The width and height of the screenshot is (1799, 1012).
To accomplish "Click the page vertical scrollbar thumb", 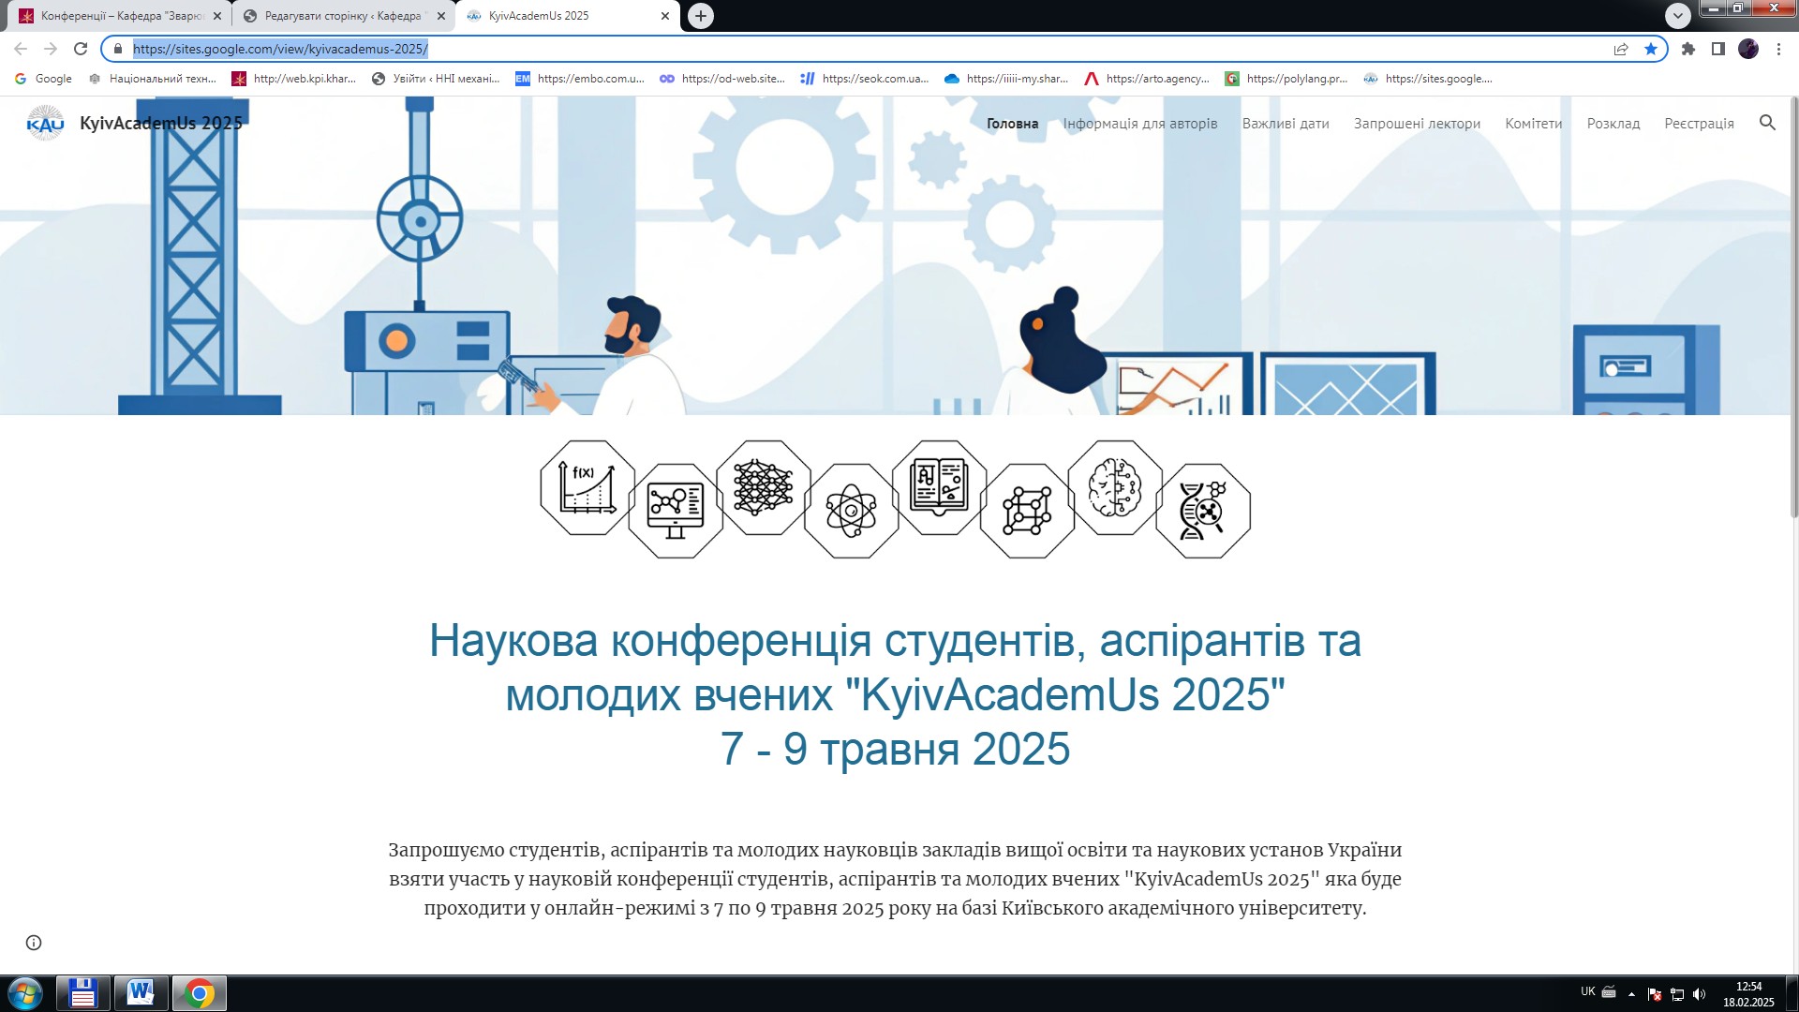I will 1793,306.
